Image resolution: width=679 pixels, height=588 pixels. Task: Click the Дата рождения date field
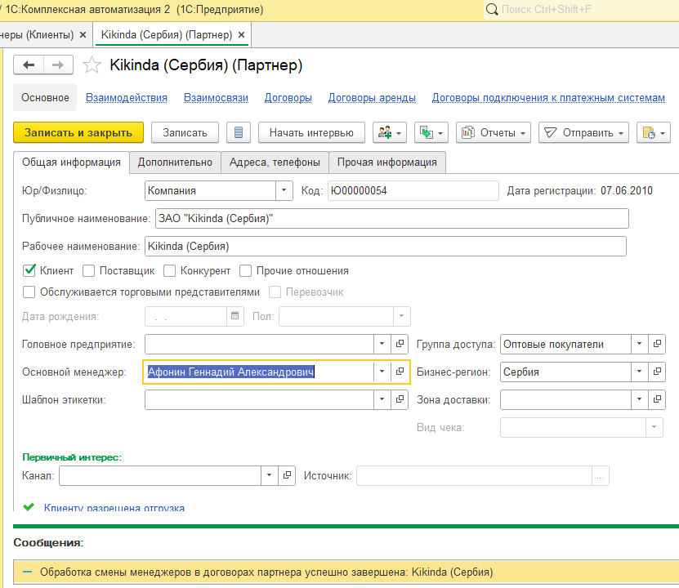tap(185, 316)
